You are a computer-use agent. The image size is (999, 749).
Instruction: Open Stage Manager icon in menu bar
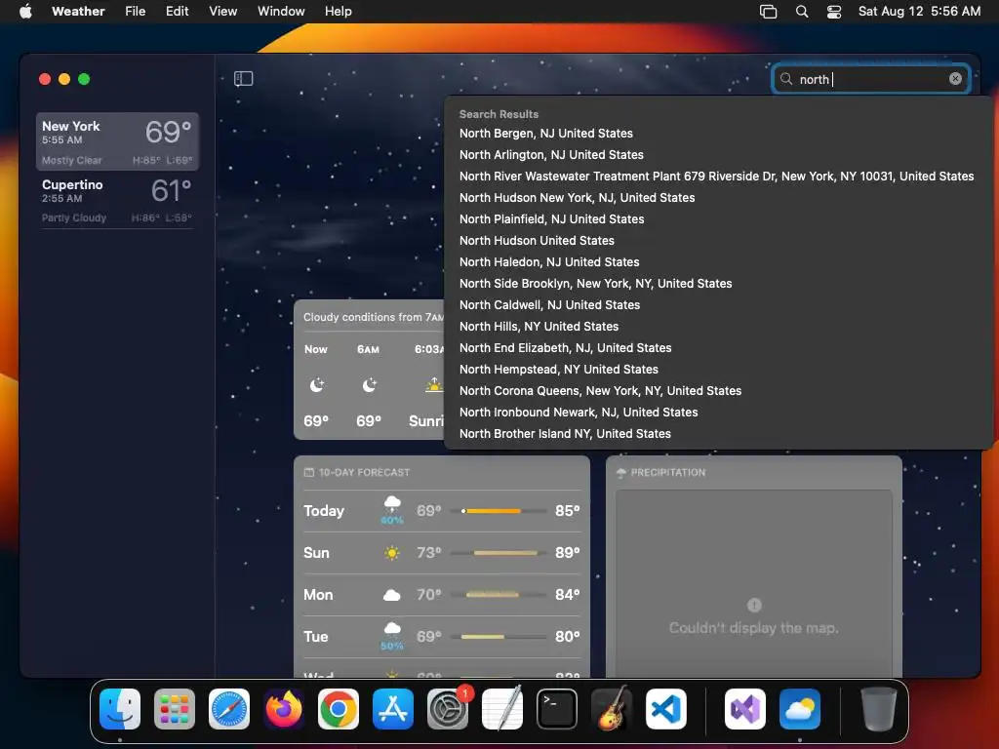pos(769,12)
